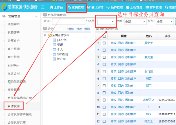The height and width of the screenshot is (125, 176).
Task: Open the 业务员 dropdown
Action: [x=106, y=21]
